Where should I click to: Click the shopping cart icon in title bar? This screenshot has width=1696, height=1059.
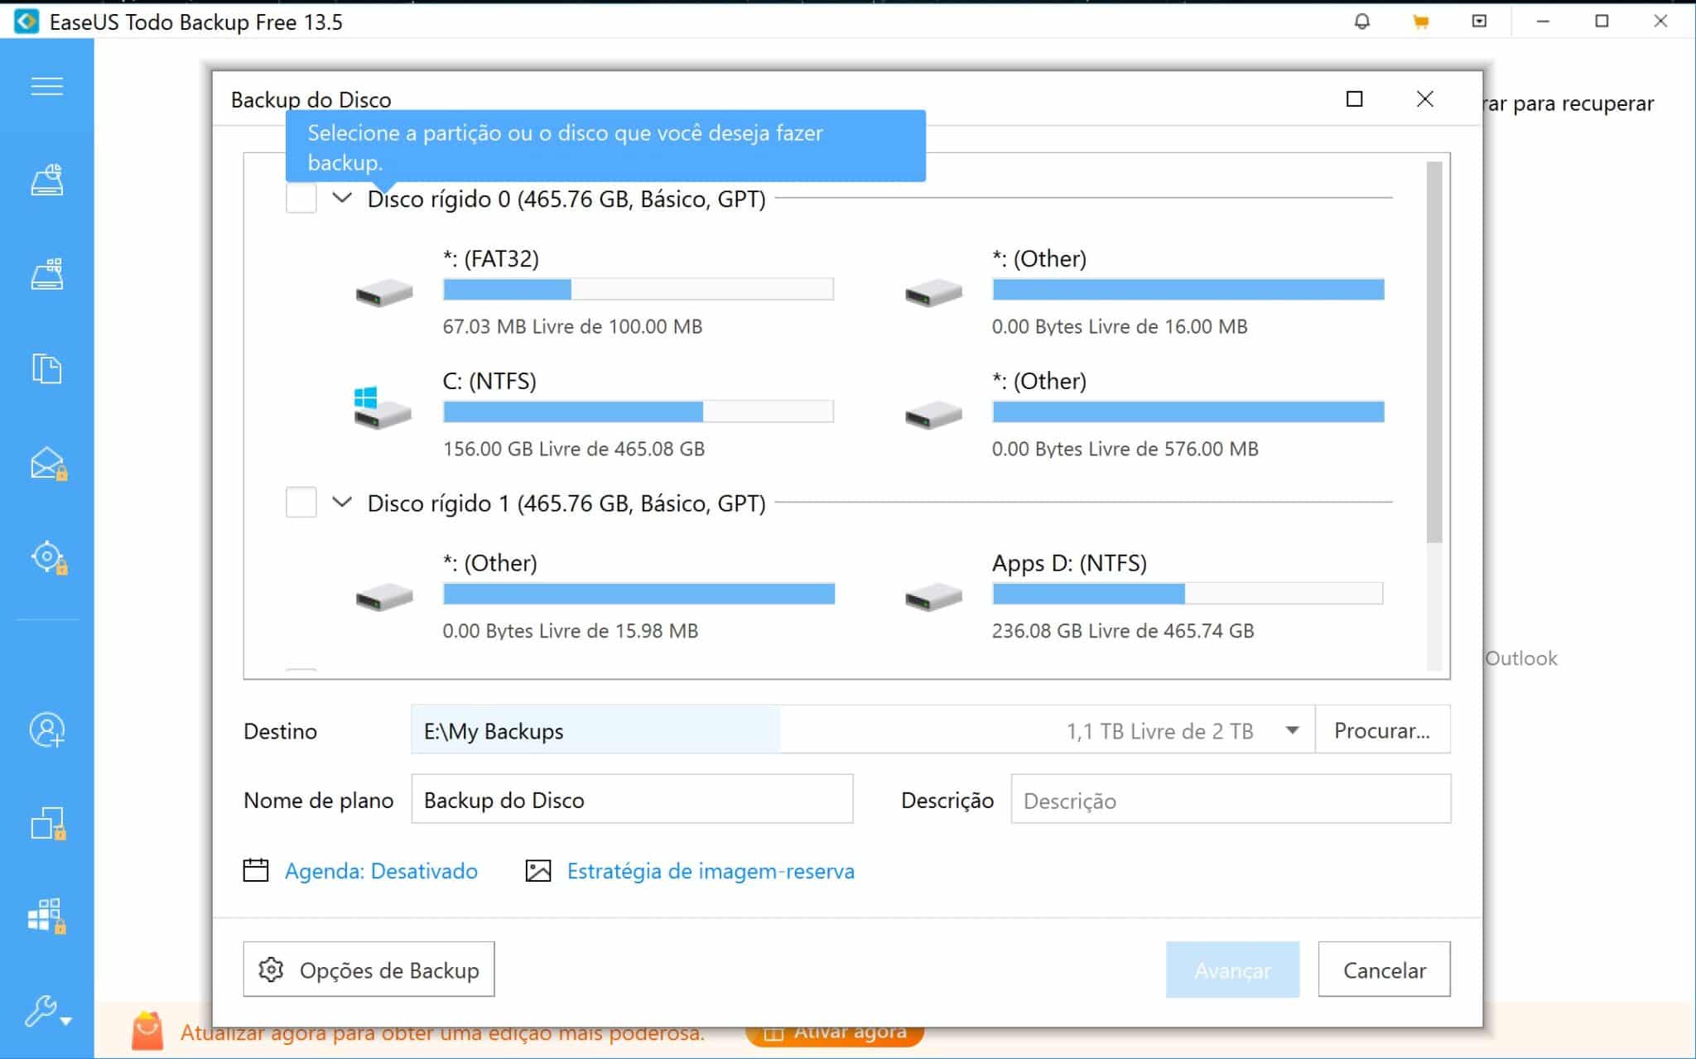pyautogui.click(x=1420, y=22)
